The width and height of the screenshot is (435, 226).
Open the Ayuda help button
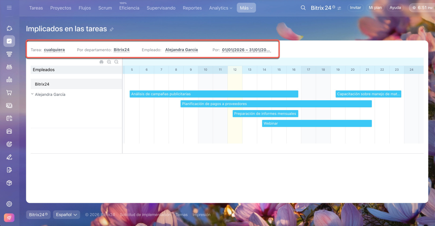tap(395, 7)
